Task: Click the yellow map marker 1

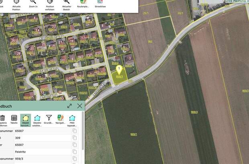Action: (119, 70)
